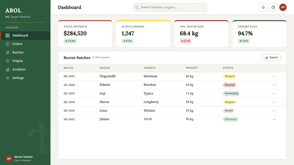Viewport: 294px width, 165px height.
Task: Sort by the BATCH column header
Action: click(x=68, y=68)
